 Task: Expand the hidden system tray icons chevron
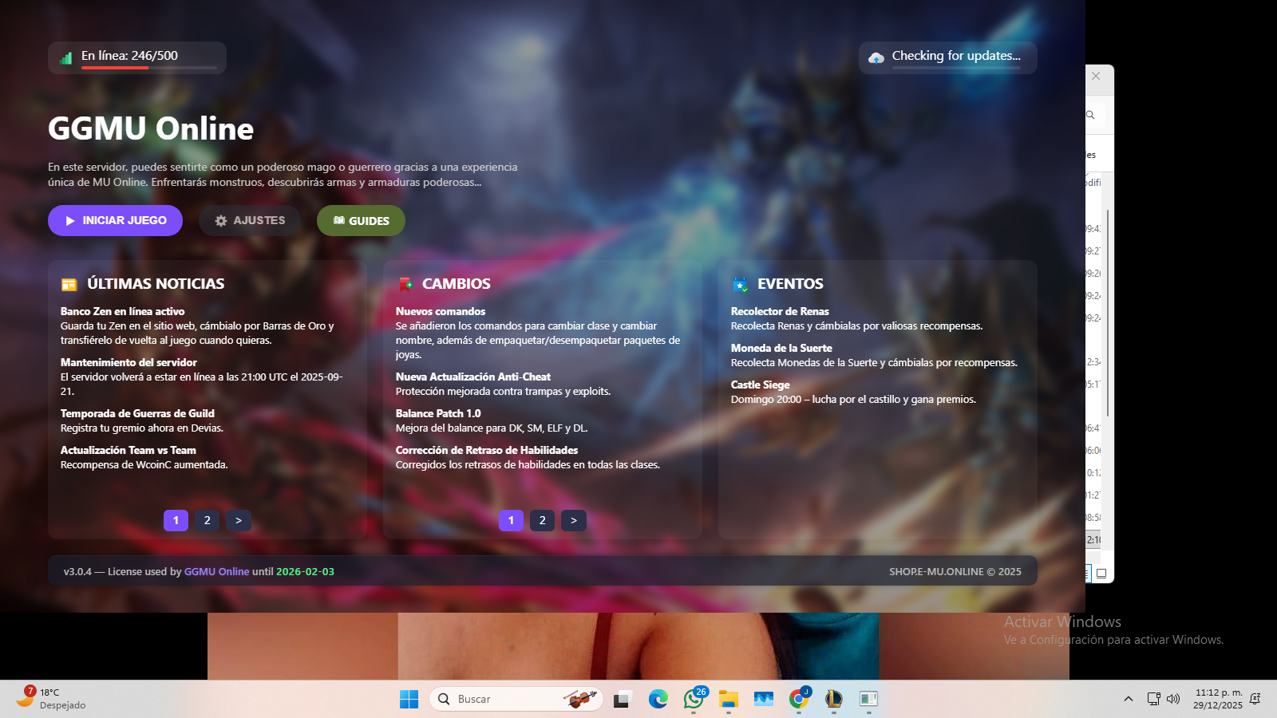(1128, 699)
